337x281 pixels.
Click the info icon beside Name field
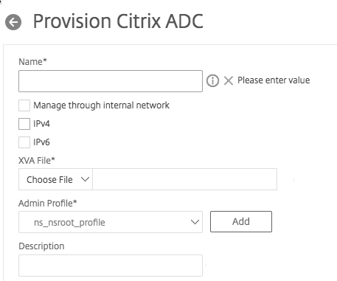point(212,80)
